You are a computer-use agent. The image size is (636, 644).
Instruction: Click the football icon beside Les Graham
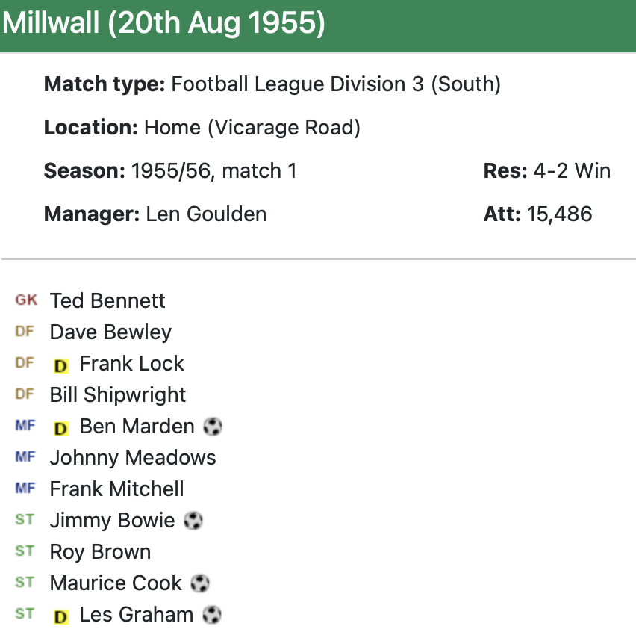coord(212,615)
